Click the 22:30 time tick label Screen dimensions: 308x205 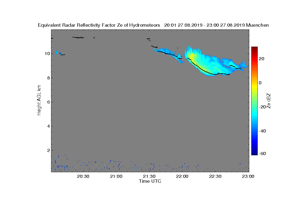point(215,177)
